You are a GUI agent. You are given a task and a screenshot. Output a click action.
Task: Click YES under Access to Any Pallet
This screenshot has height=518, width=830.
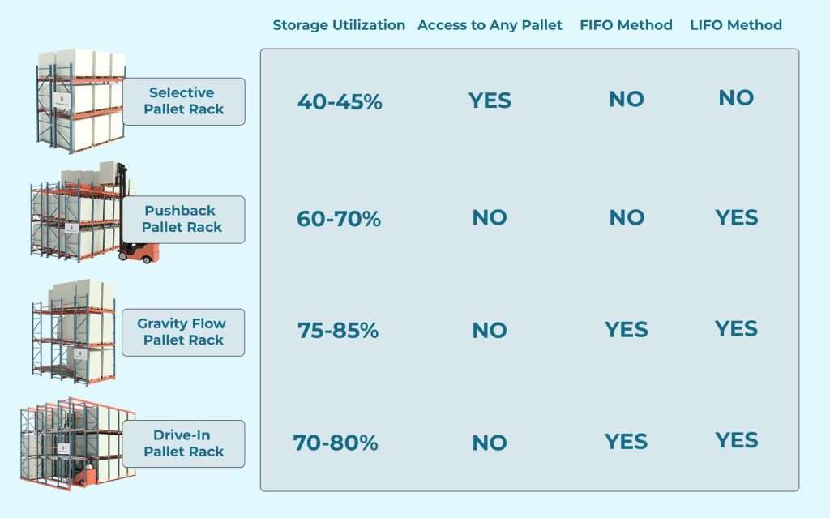click(x=490, y=101)
